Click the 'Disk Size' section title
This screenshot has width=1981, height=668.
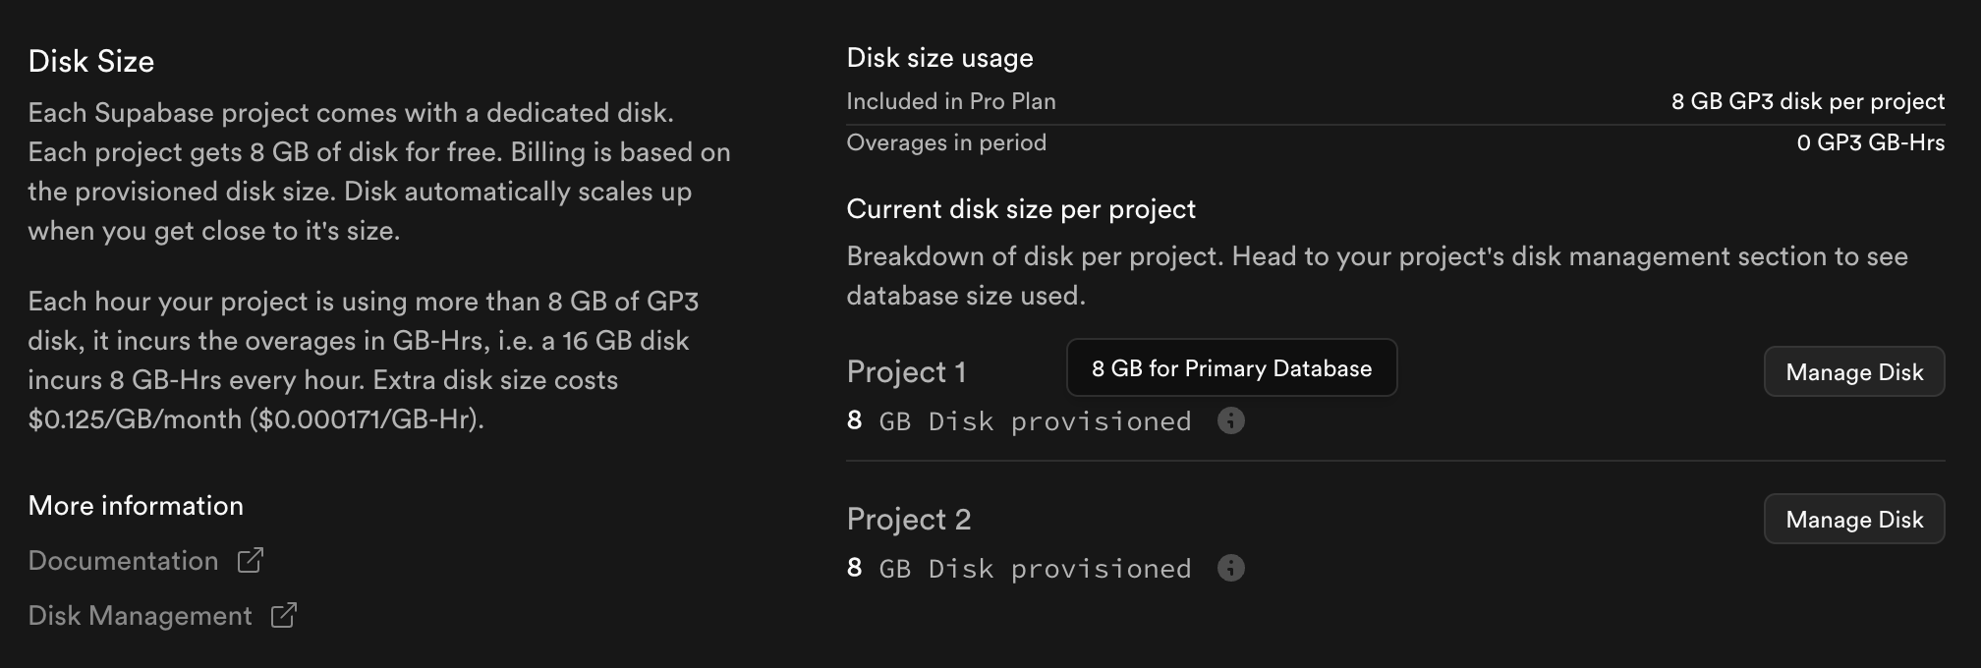90,62
